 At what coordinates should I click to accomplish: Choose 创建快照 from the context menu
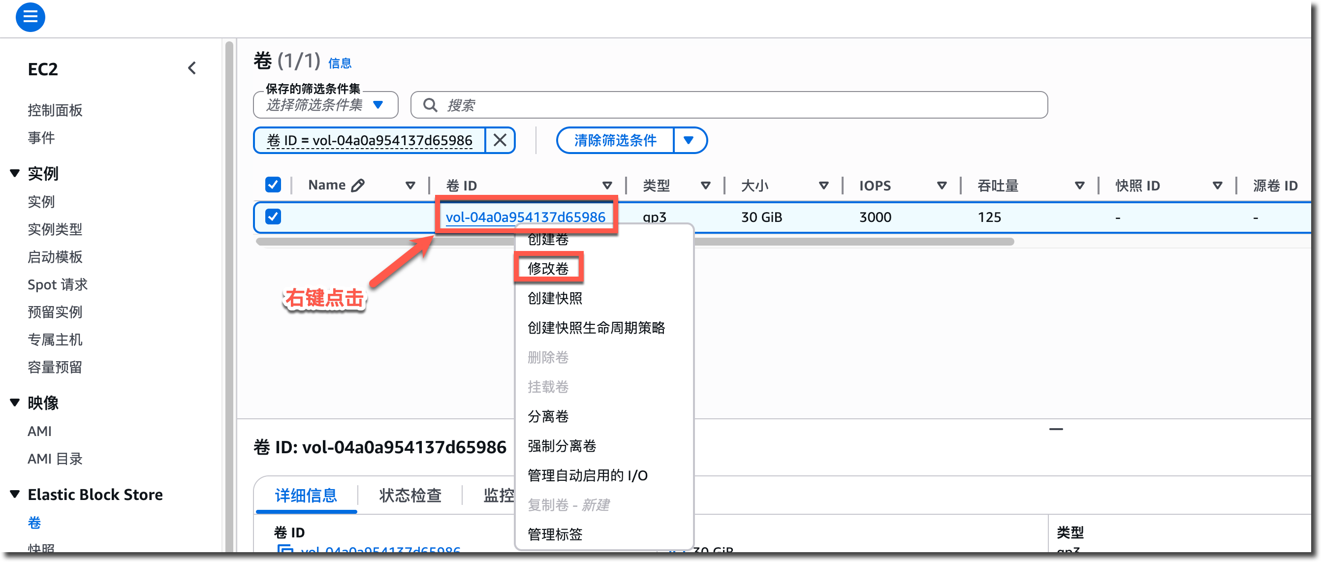[554, 298]
